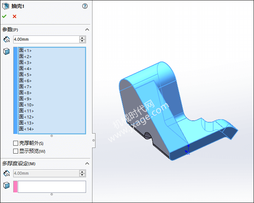Collapse the 多厚度设定(M) section
The width and height of the screenshot is (254, 203).
87,163
